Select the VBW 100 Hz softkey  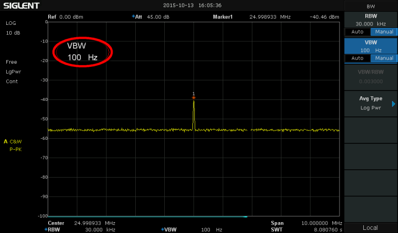pos(371,46)
